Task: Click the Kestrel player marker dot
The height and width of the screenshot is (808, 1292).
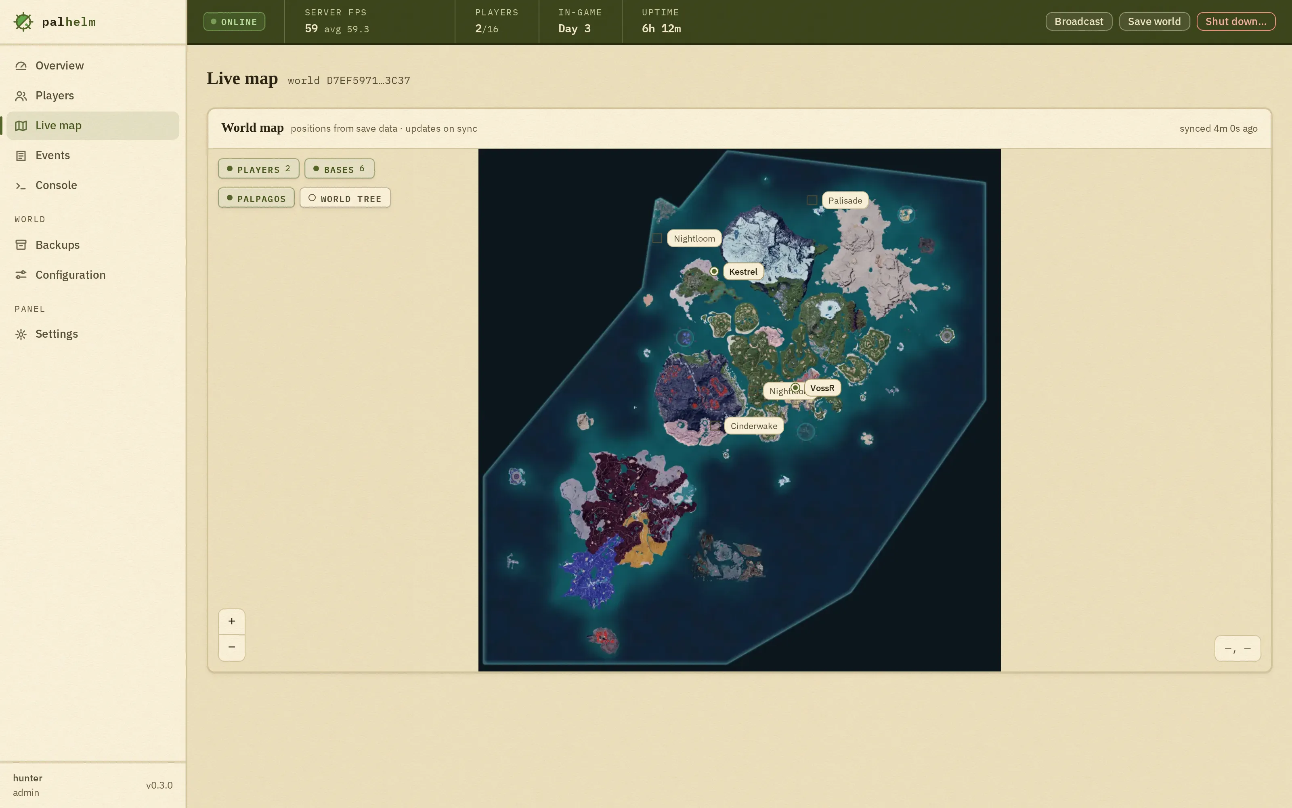Action: pyautogui.click(x=714, y=271)
